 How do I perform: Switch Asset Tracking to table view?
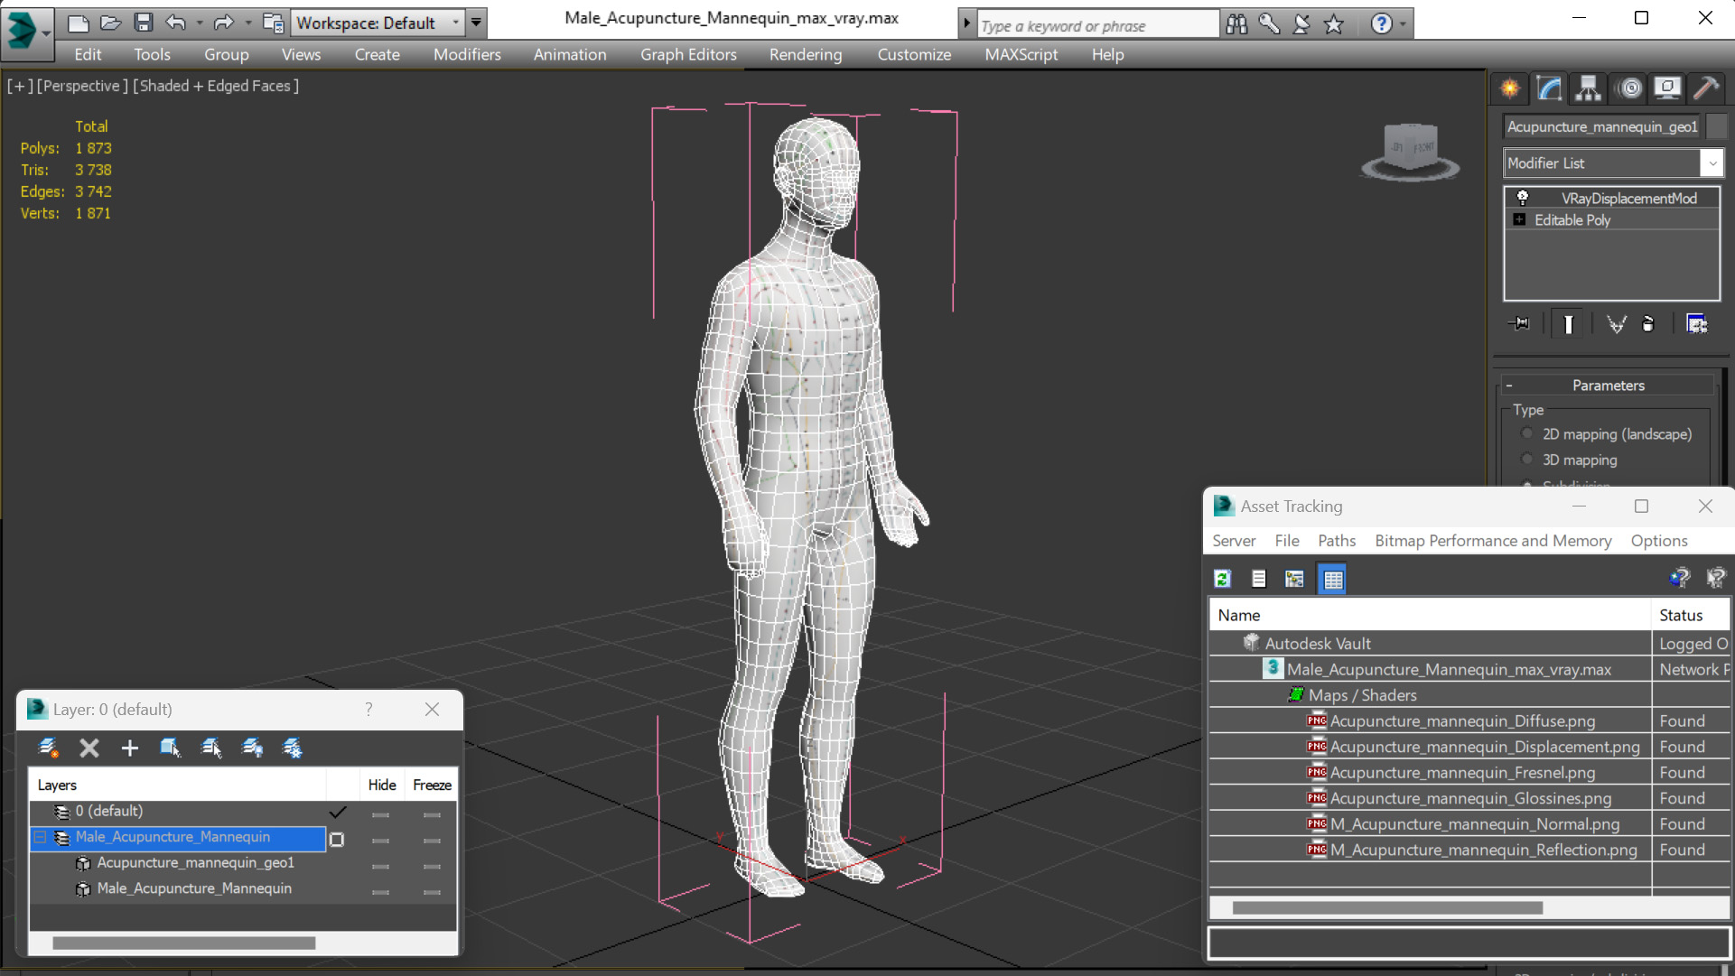pyautogui.click(x=1333, y=579)
